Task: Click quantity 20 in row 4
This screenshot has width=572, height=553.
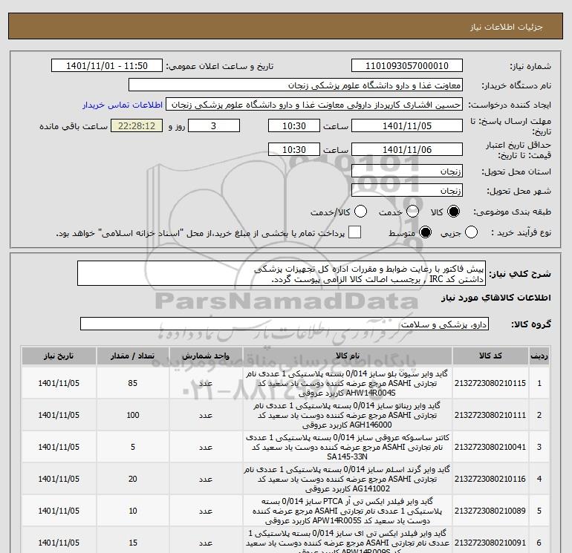Action: click(133, 479)
